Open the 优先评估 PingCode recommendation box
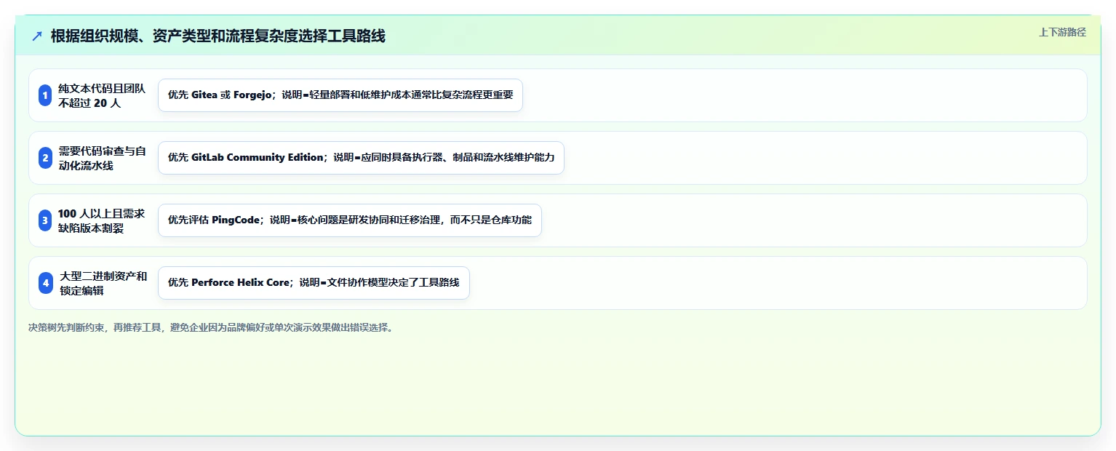 point(350,220)
